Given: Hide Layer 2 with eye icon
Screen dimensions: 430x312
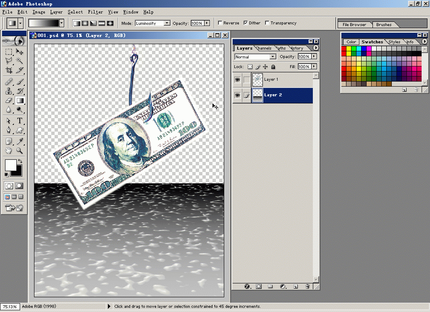Looking at the screenshot, I should (238, 95).
